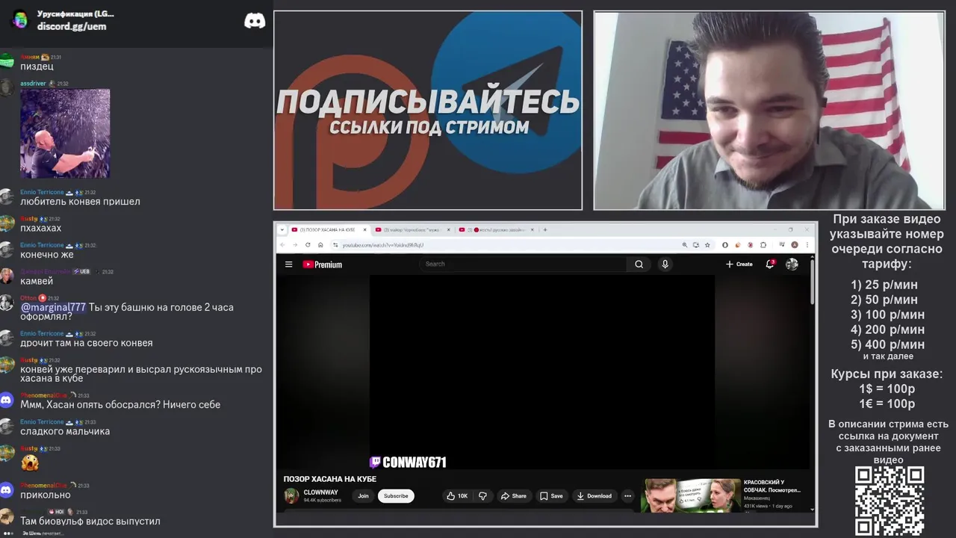Viewport: 956px width, 538px height.
Task: Click the browser home button
Action: click(320, 244)
